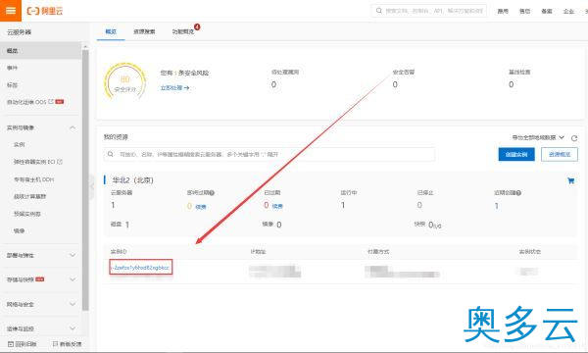The width and height of the screenshot is (588, 353).
Task: Click external-link icon beside OOS
Action: (51, 101)
